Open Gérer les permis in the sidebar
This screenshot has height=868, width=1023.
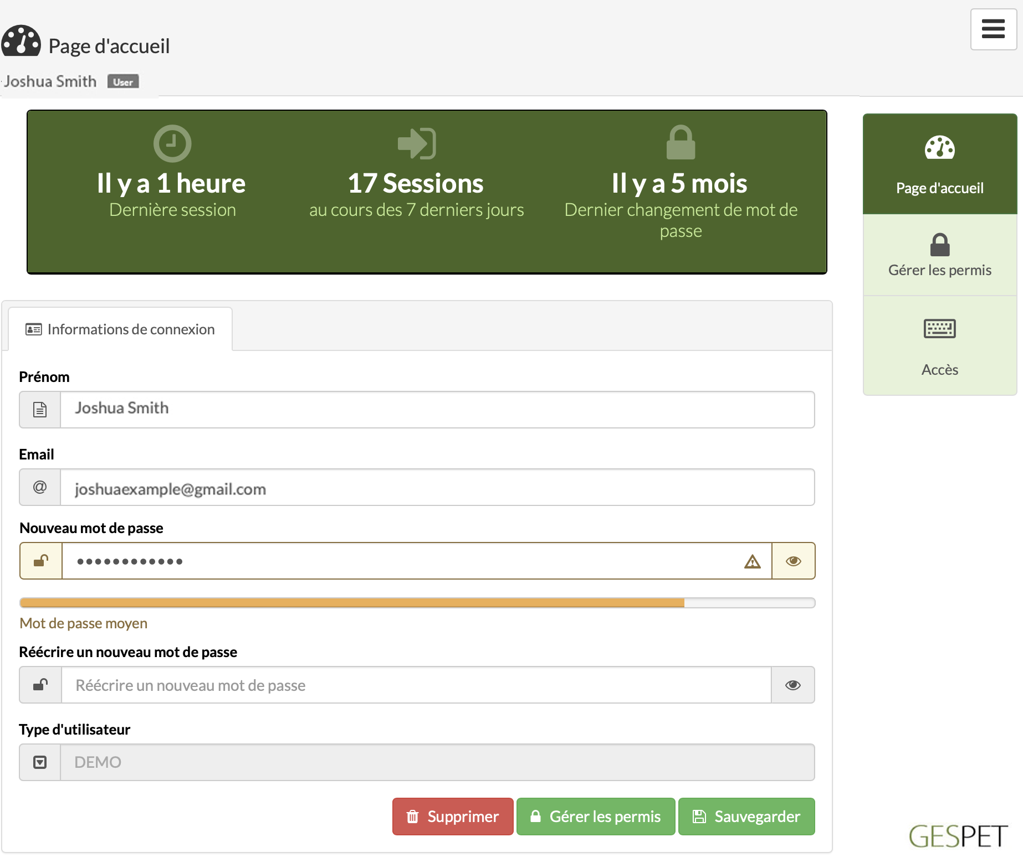click(x=939, y=255)
